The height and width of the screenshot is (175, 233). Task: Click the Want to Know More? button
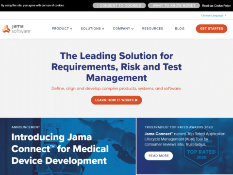pos(174,5)
